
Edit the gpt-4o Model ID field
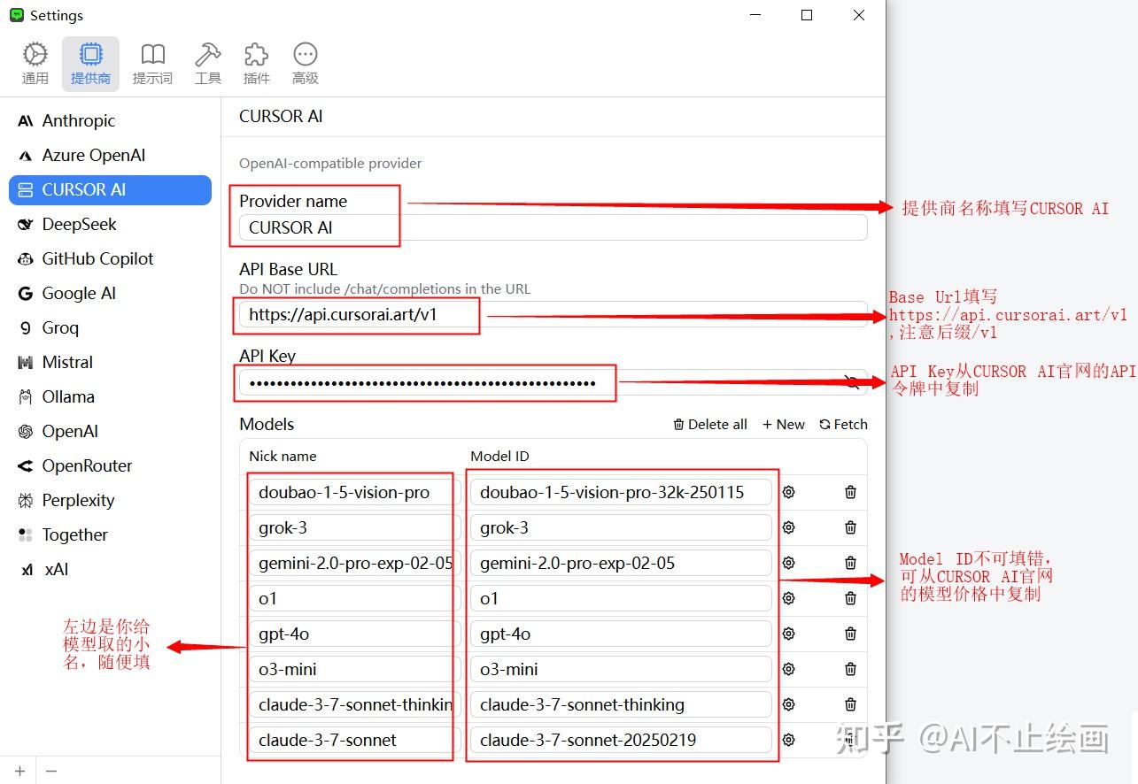pyautogui.click(x=621, y=634)
